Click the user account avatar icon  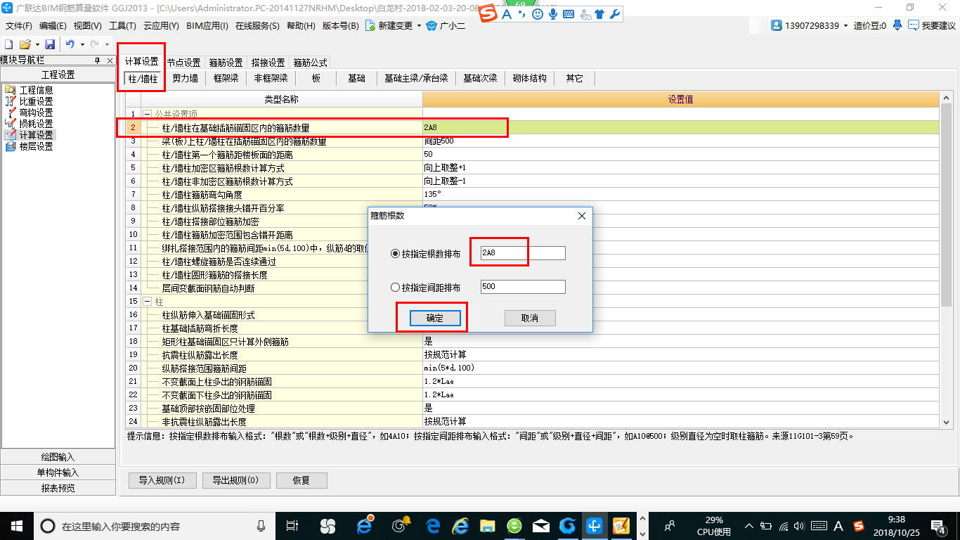(777, 25)
